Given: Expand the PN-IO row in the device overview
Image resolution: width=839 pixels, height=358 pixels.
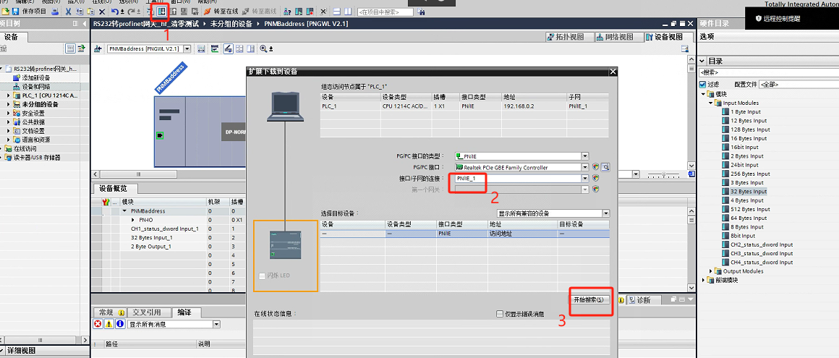Looking at the screenshot, I should [x=133, y=220].
